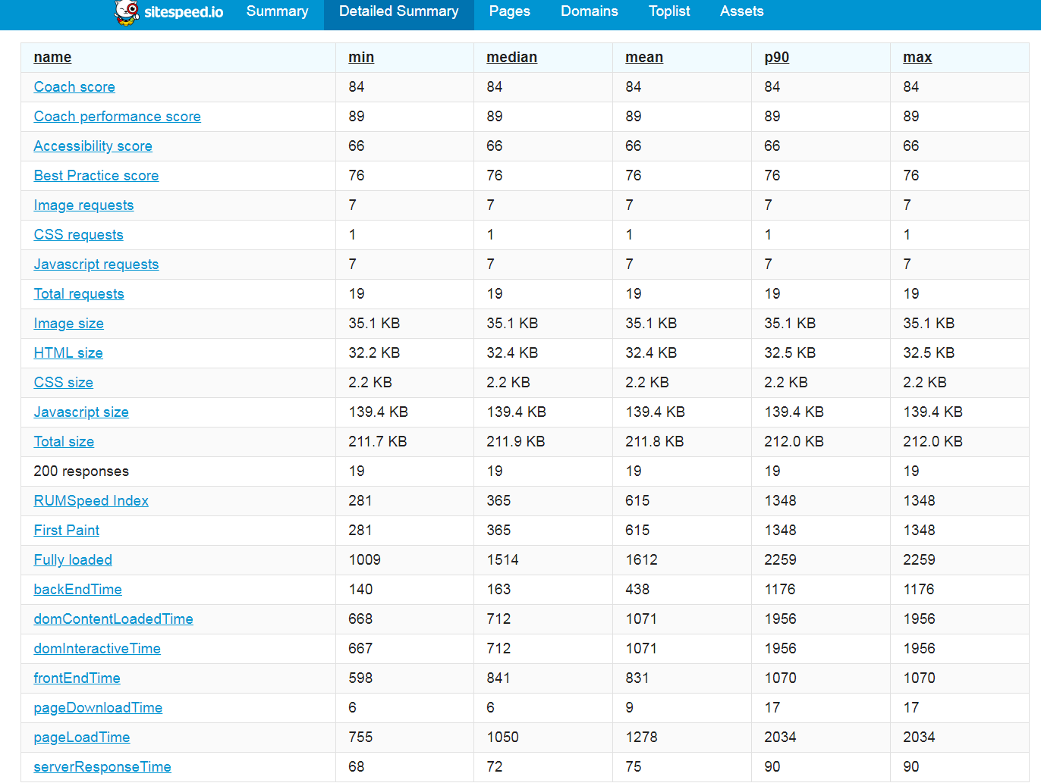Image resolution: width=1041 pixels, height=783 pixels.
Task: Follow the Image requests link
Action: (83, 205)
